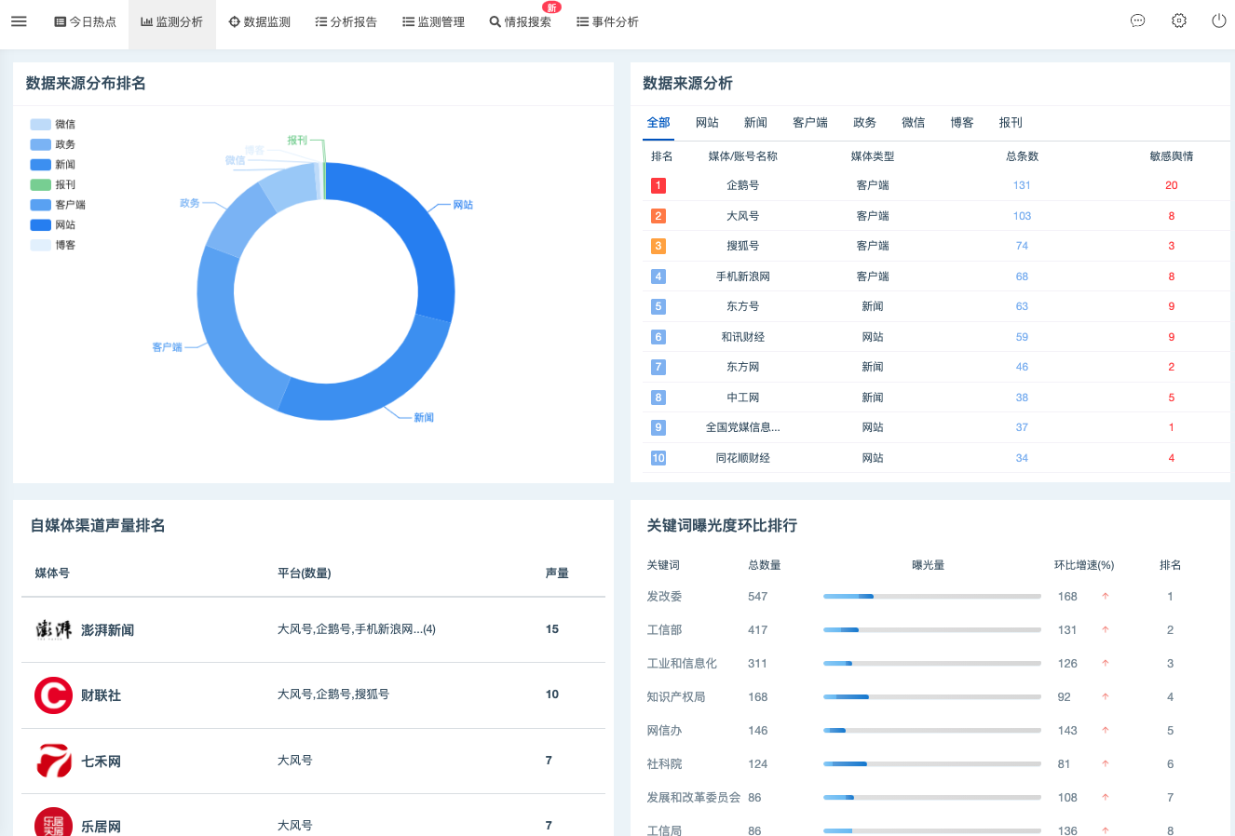Open the settings gear icon

(x=1179, y=20)
